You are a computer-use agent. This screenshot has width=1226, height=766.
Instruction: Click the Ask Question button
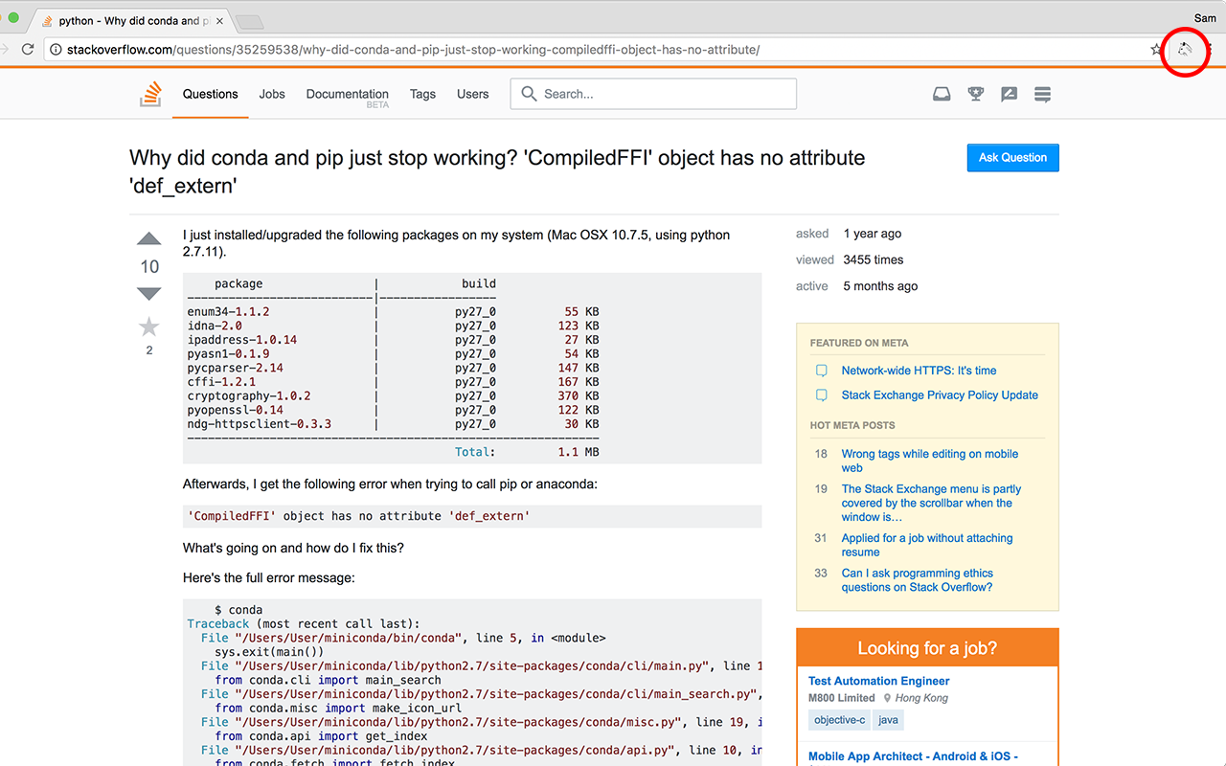pyautogui.click(x=1012, y=158)
